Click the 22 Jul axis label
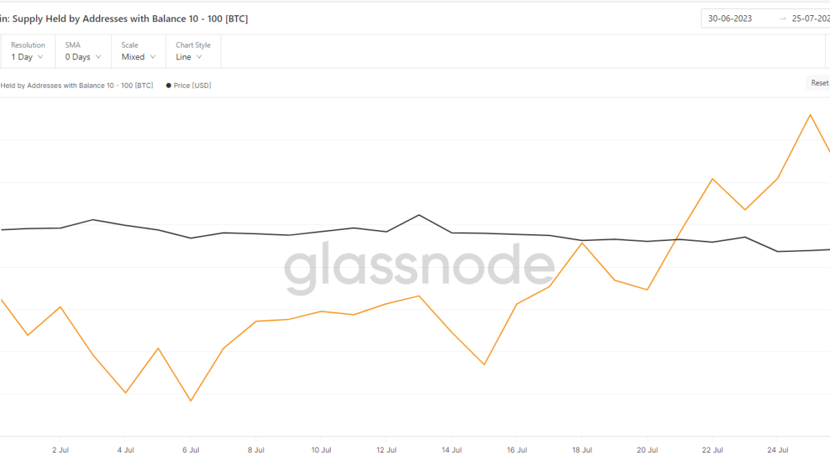Viewport: 830px width, 466px height. click(712, 450)
